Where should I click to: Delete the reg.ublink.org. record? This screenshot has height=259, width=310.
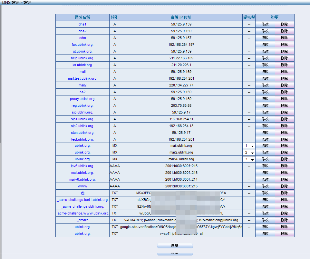[x=284, y=105]
